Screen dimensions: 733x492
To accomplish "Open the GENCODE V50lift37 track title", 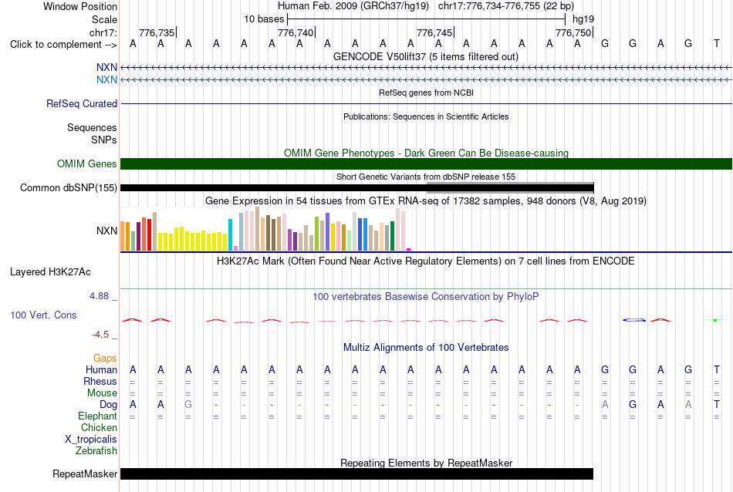I will [426, 56].
